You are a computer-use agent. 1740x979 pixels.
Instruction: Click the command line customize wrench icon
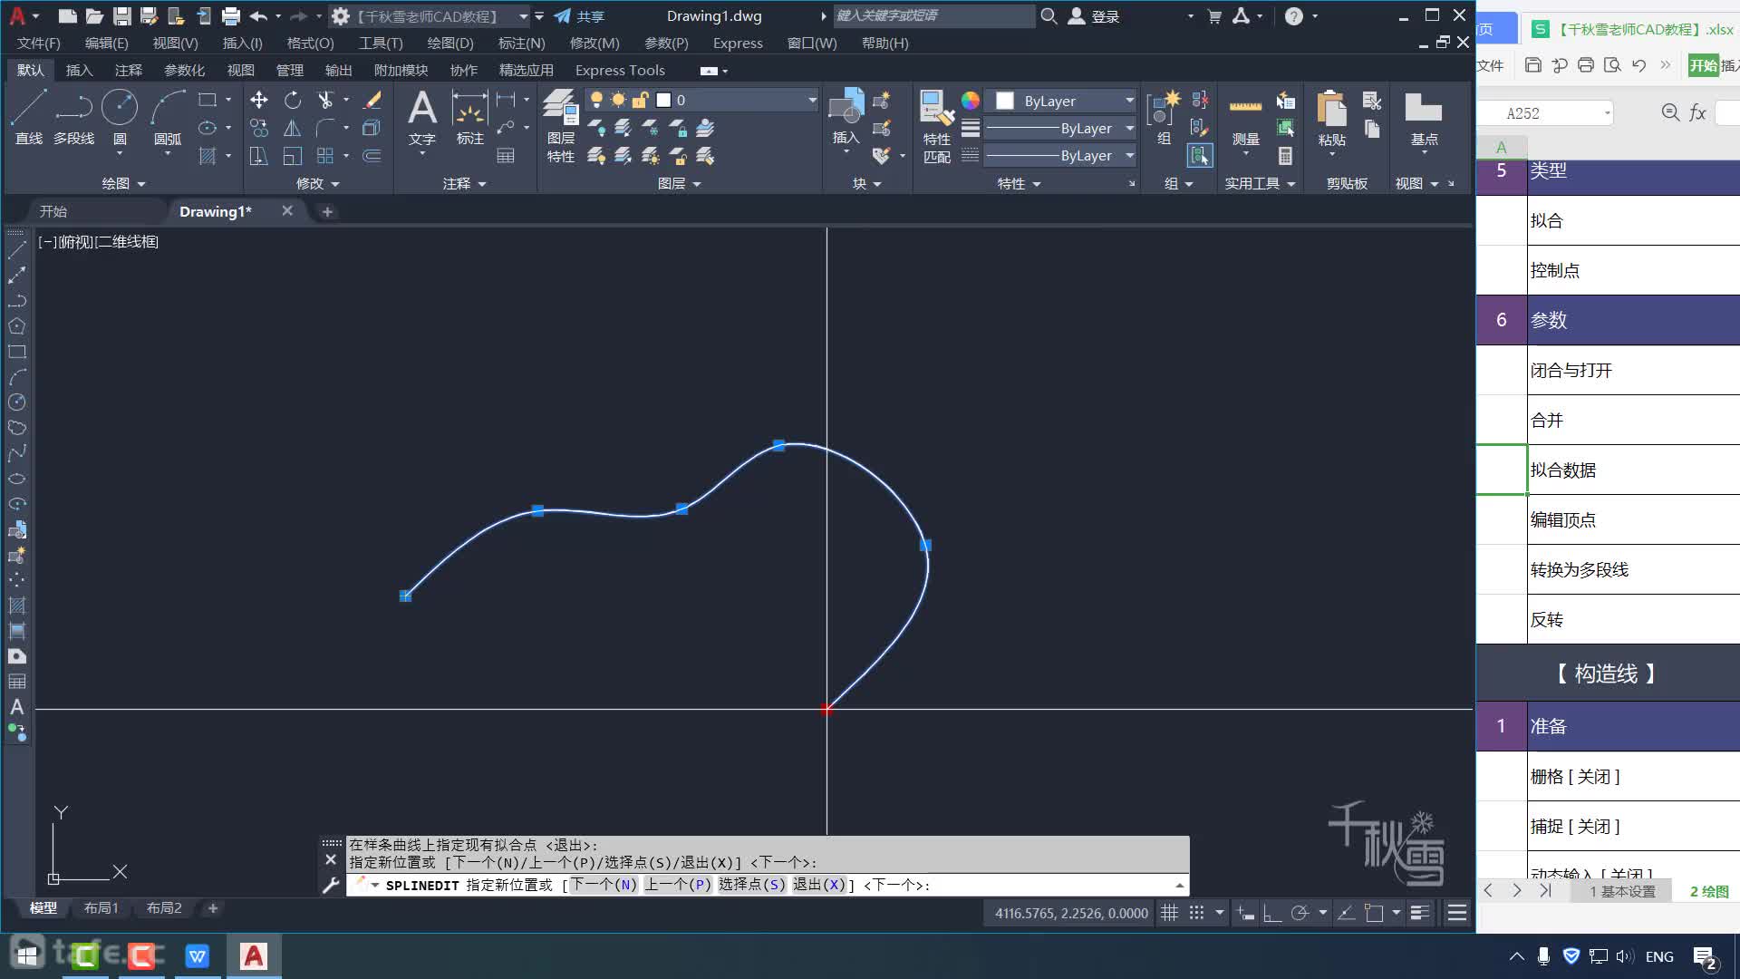click(x=331, y=885)
